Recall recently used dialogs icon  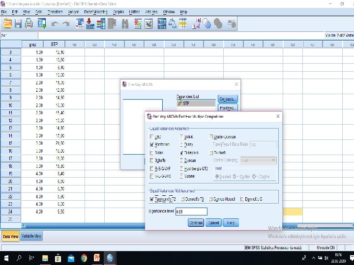42,24
